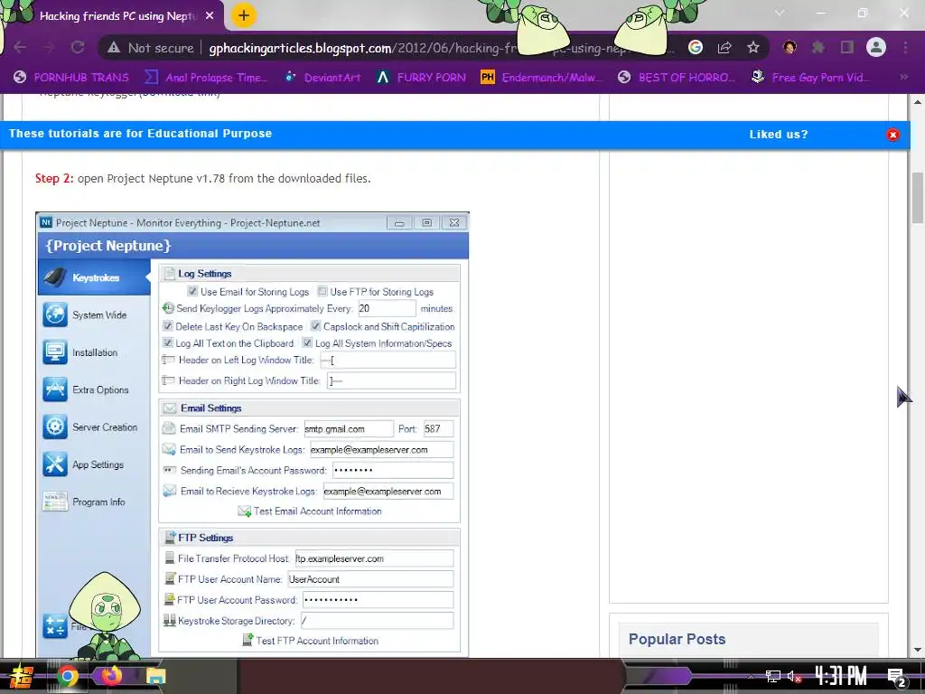The height and width of the screenshot is (694, 925).
Task: Click the Popular Posts heading
Action: (x=677, y=639)
